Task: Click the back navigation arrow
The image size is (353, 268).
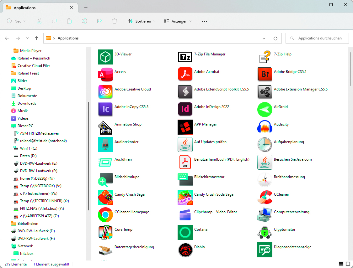Action: click(x=7, y=38)
